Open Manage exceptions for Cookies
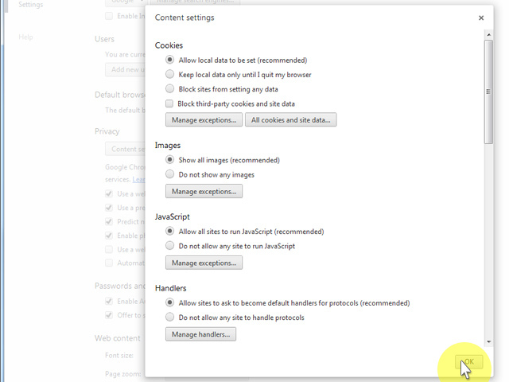Viewport: 509px width, 382px height. click(x=204, y=120)
